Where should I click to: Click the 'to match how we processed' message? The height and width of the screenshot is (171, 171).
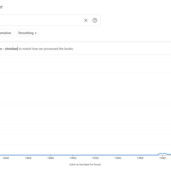pyautogui.click(x=46, y=49)
